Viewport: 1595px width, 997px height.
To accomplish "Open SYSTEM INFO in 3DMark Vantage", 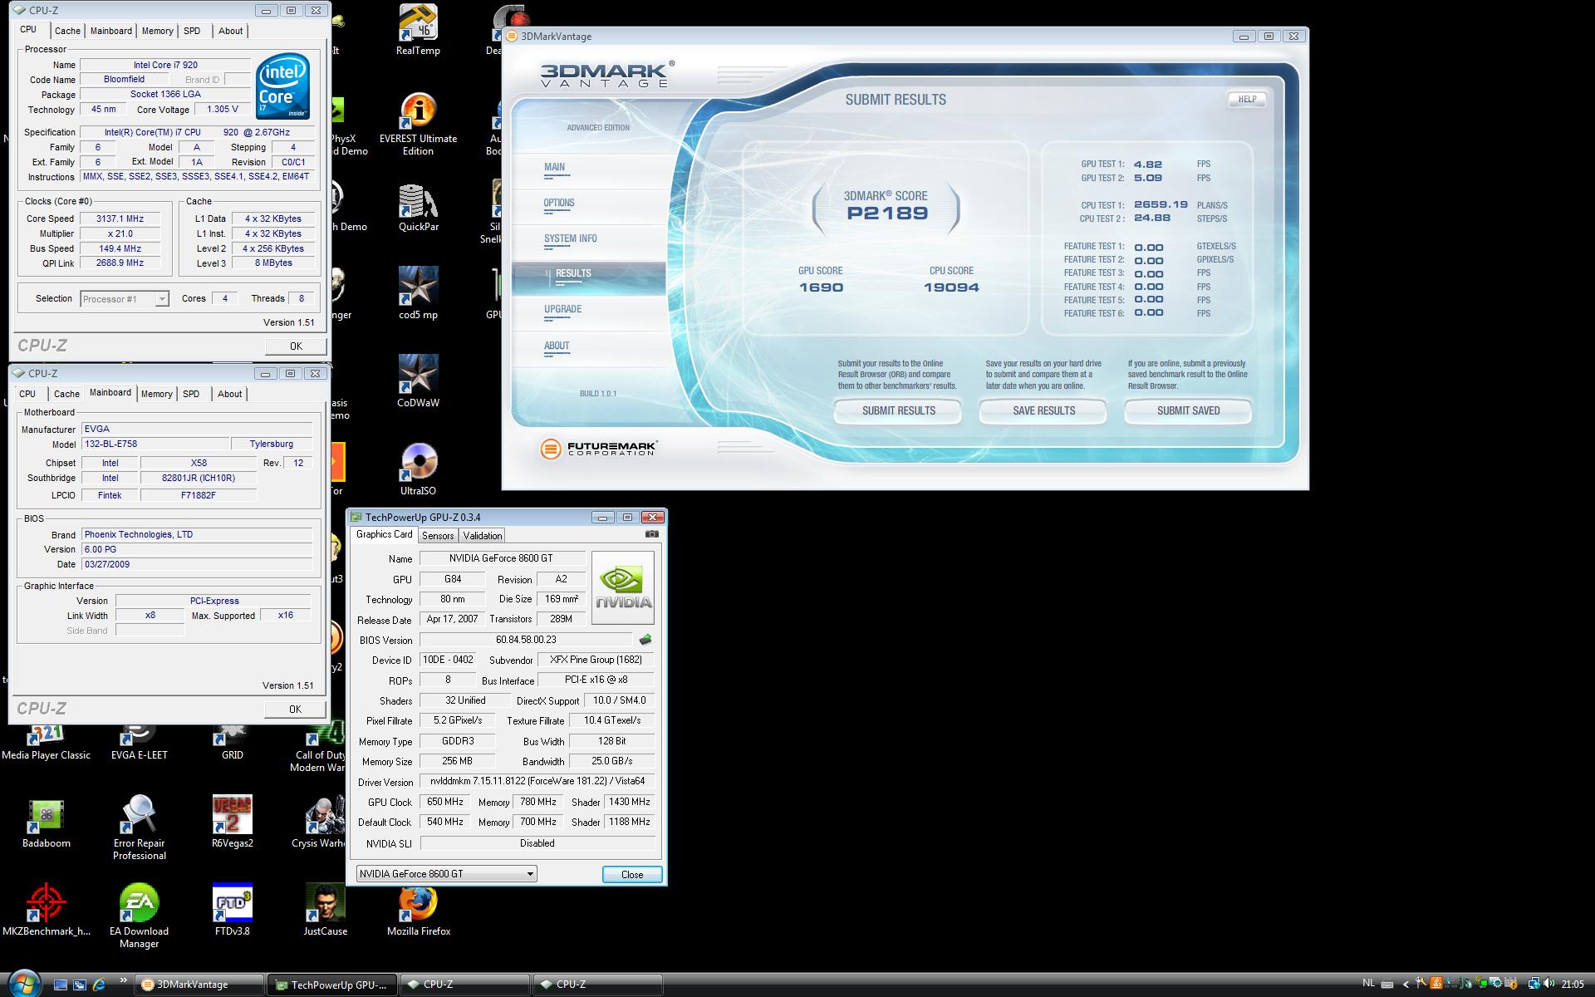I will [x=570, y=238].
